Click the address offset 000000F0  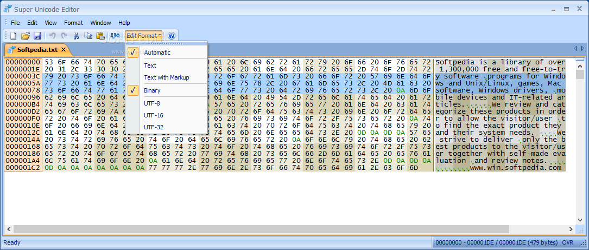coord(23,119)
